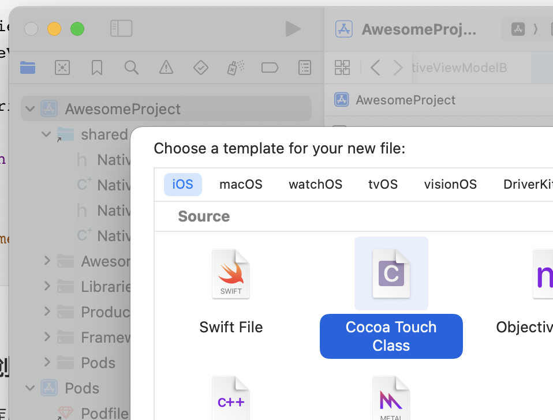Select the Swift File template icon
The height and width of the screenshot is (420, 553).
[231, 274]
